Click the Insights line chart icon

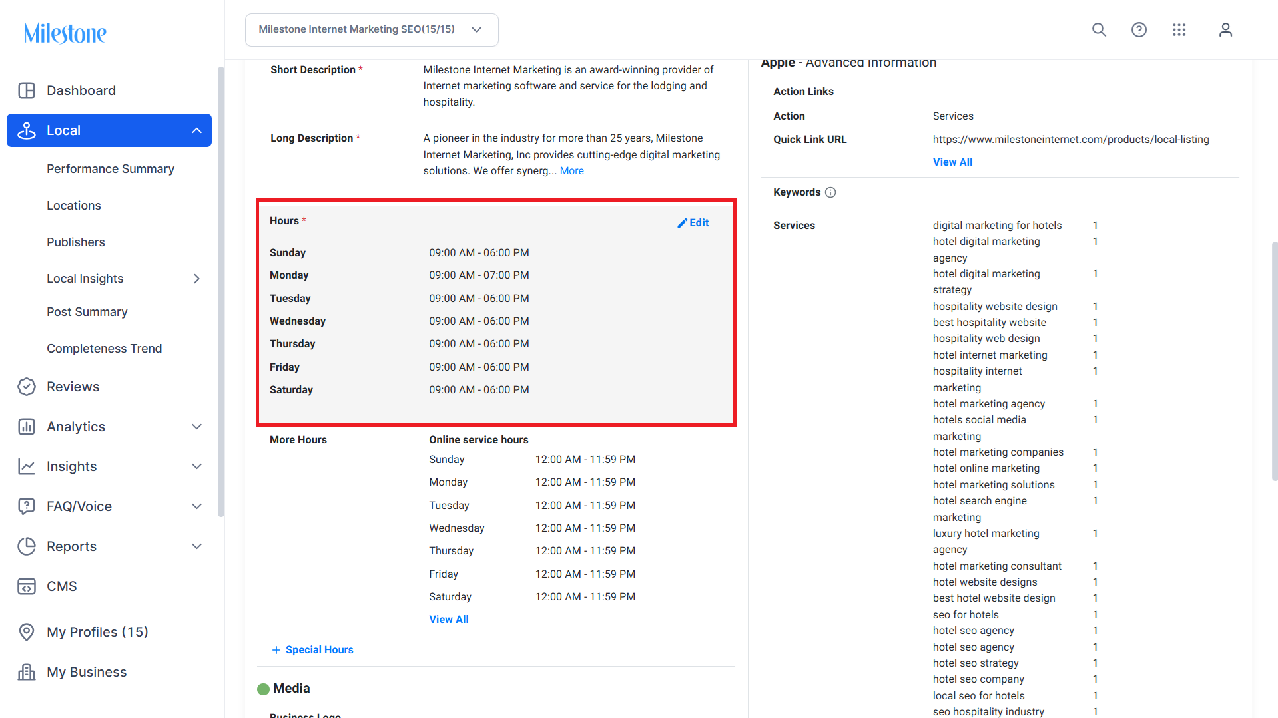click(27, 466)
